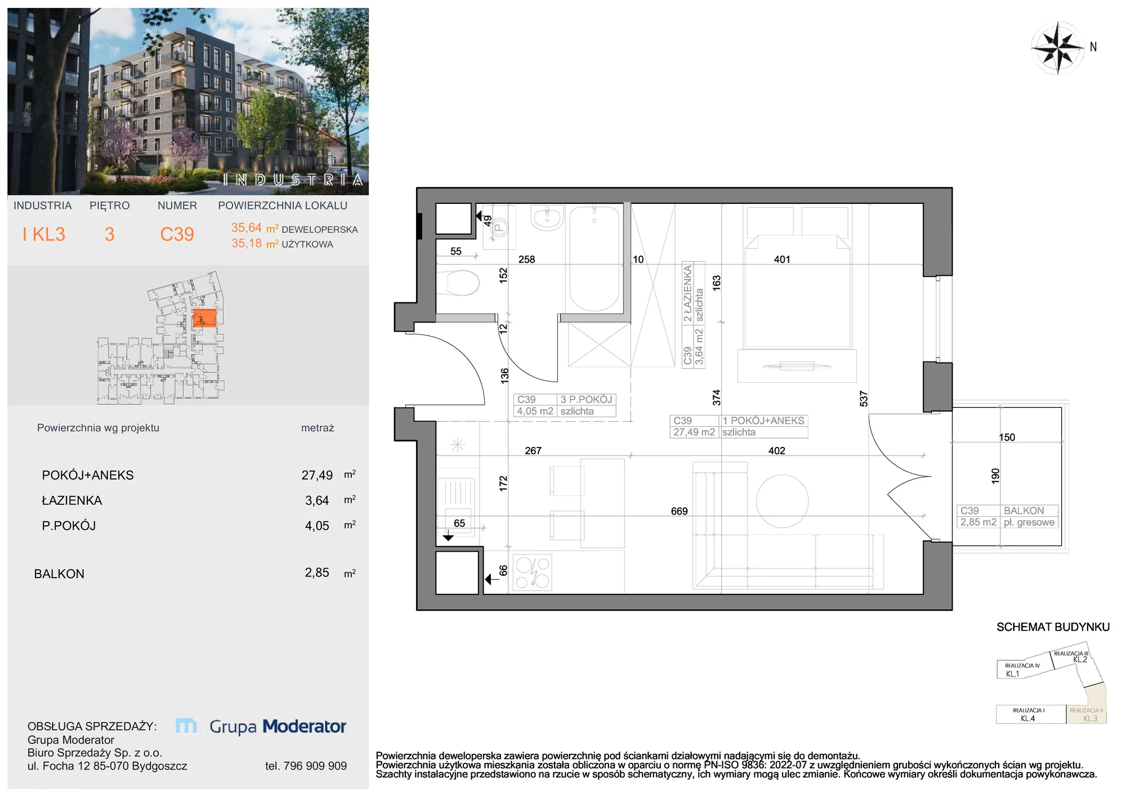Click the '258' bathroom width dimension
Image resolution: width=1126 pixels, height=796 pixels.
tap(526, 260)
